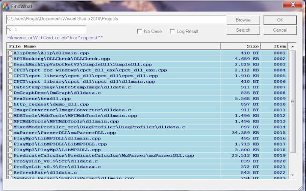Viewport: 306px width, 191px height.
Task: Enable the No Case checkbox
Action: click(x=140, y=31)
